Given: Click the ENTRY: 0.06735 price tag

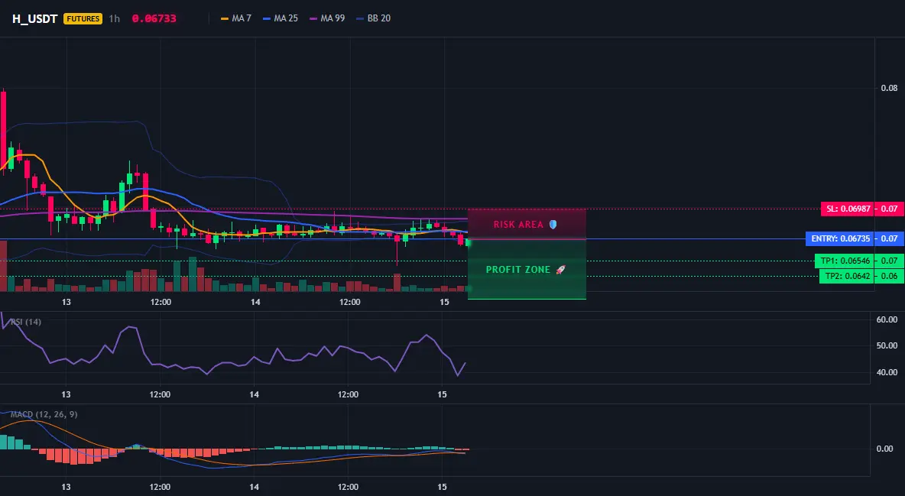Looking at the screenshot, I should click(840, 238).
